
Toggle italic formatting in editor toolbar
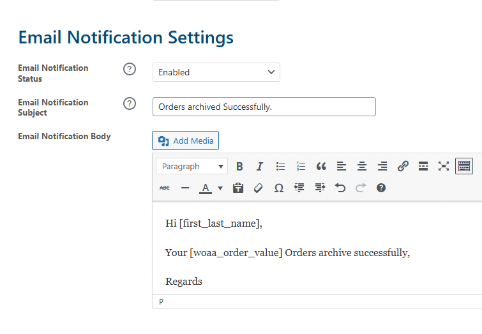click(x=260, y=167)
